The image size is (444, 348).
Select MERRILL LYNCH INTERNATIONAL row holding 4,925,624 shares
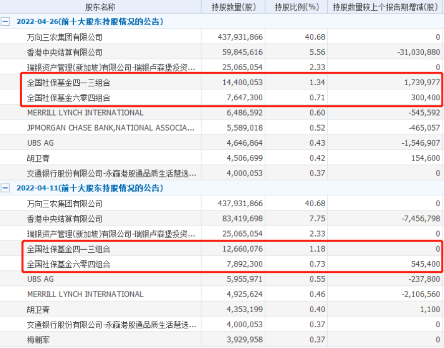pyautogui.click(x=222, y=295)
